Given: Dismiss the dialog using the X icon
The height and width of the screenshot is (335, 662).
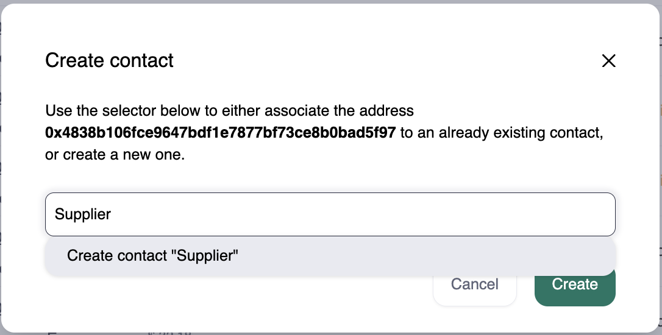Looking at the screenshot, I should pos(608,61).
